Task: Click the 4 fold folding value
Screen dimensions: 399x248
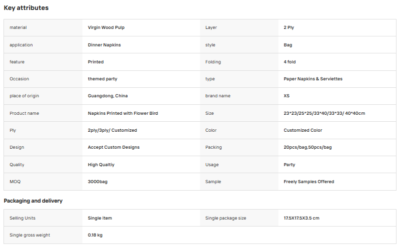Action: [289, 62]
